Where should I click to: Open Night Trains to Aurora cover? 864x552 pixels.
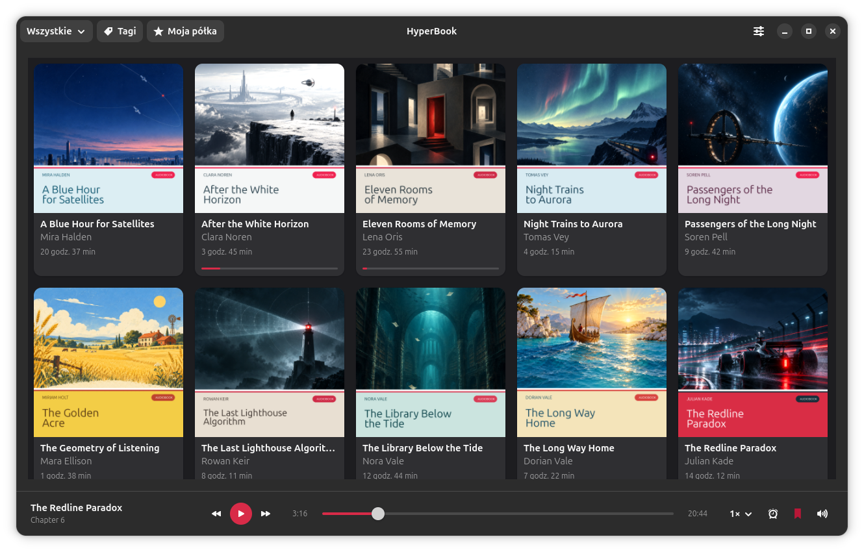[592, 138]
